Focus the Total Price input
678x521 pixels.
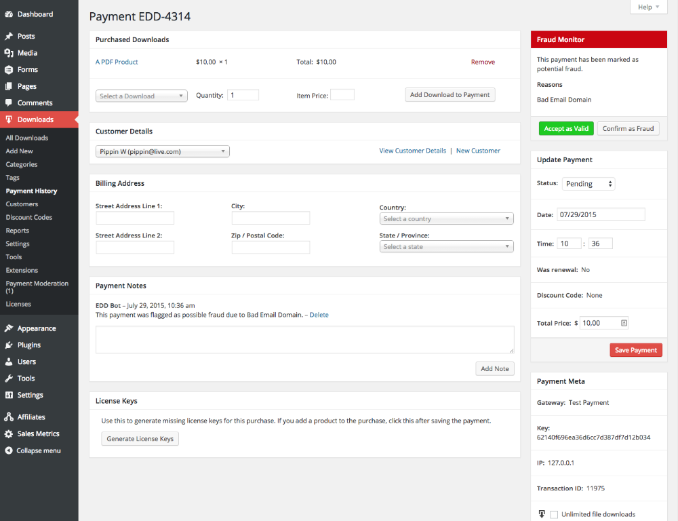tap(603, 323)
